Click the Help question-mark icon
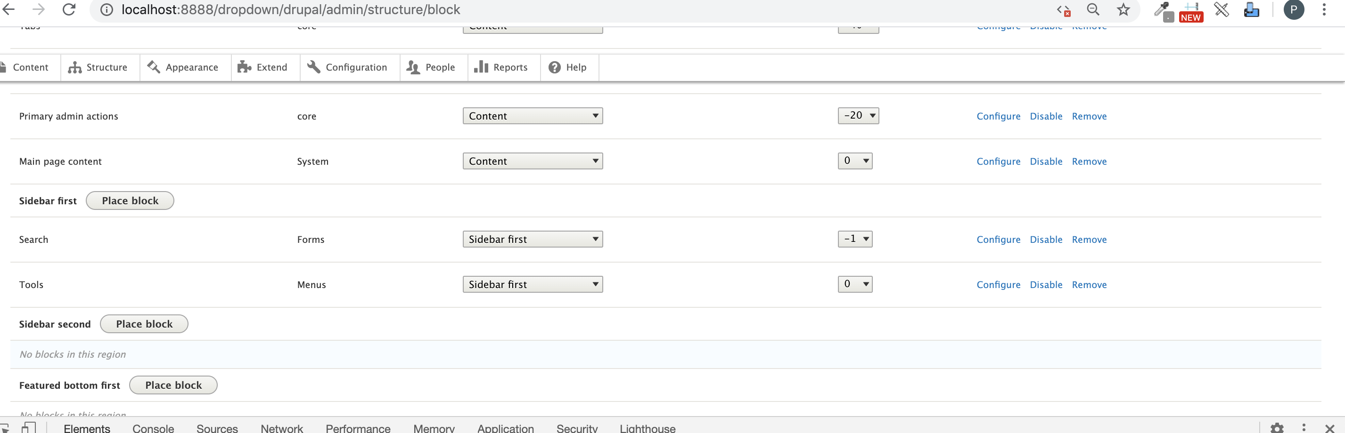The image size is (1345, 433). 555,67
